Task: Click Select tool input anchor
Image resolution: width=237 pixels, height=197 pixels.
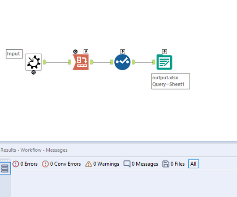Action: point(112,62)
